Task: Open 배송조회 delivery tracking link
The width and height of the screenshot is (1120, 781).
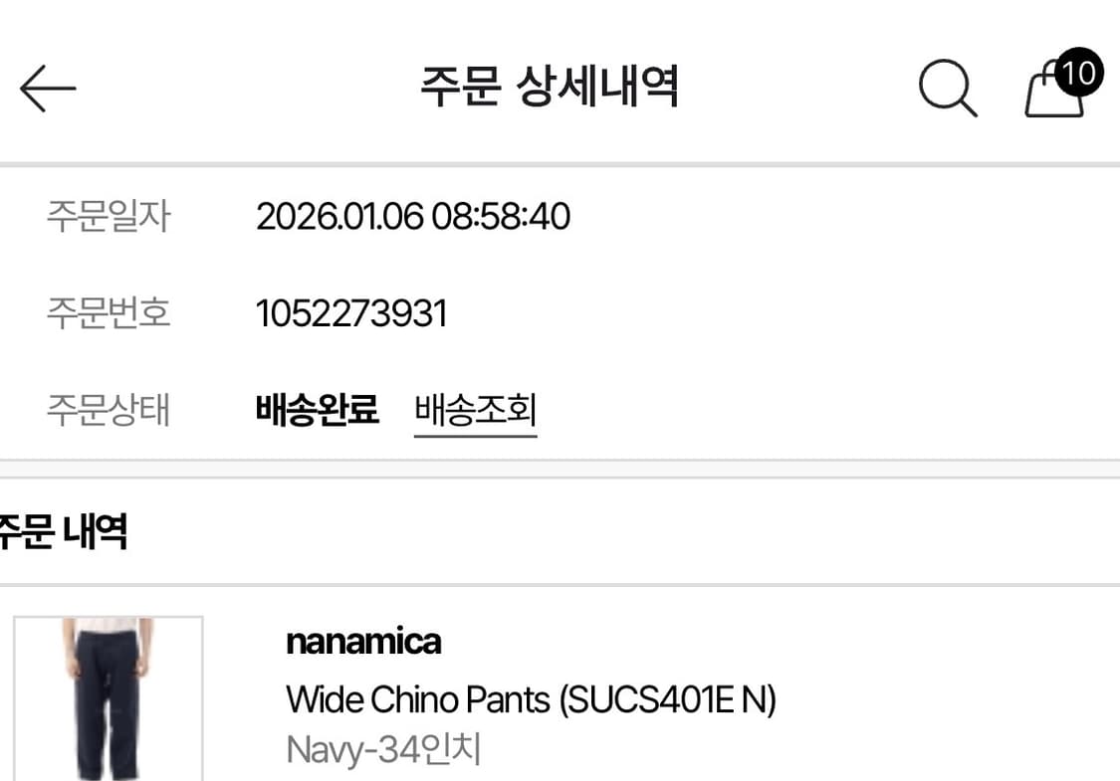Action: (x=475, y=410)
